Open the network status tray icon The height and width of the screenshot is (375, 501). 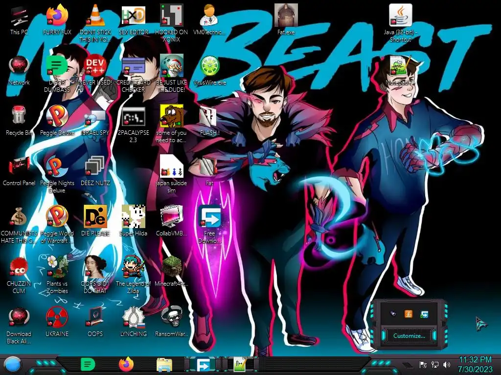point(435,364)
